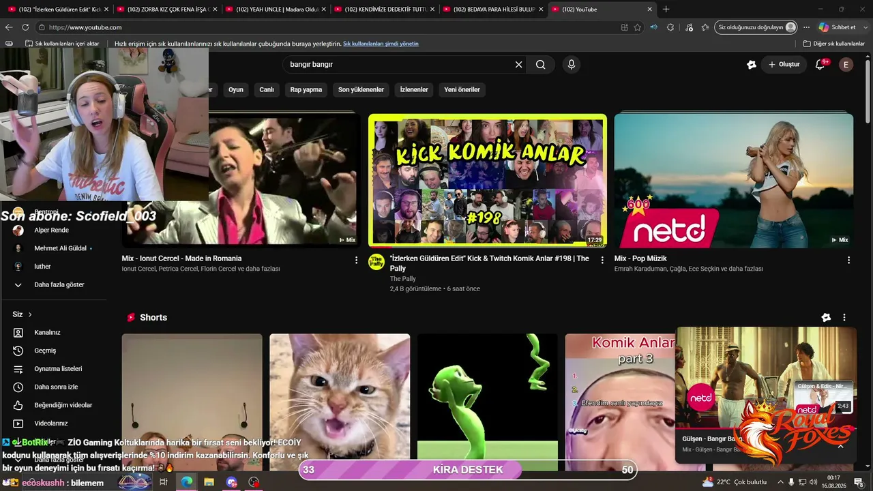Reload the YouTube page

pos(25,27)
